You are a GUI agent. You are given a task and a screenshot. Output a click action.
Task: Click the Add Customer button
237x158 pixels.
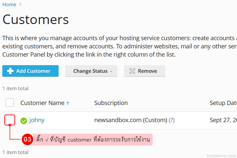tap(30, 71)
